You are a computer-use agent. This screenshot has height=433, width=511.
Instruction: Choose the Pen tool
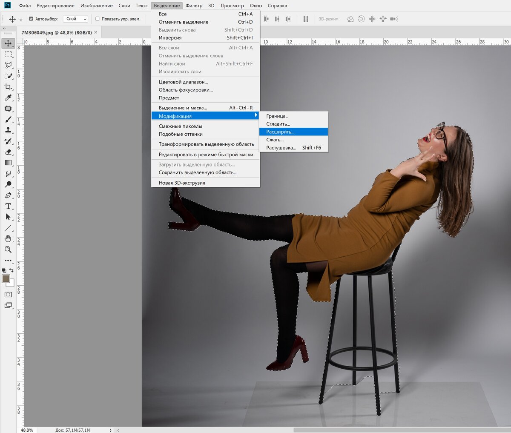tap(8, 195)
